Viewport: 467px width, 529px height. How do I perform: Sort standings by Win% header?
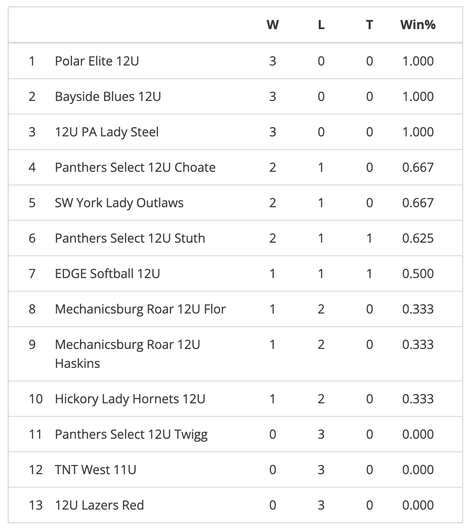point(418,25)
